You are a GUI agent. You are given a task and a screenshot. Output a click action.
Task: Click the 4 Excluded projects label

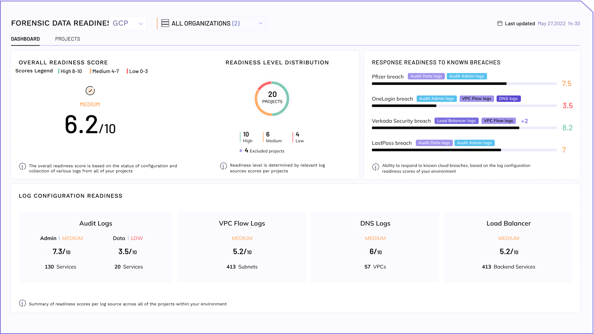(264, 151)
